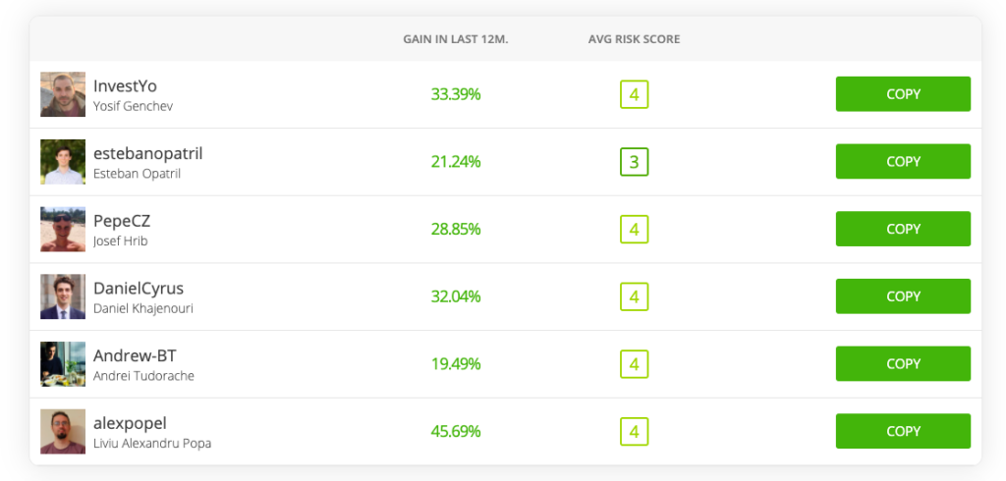
Task: Open alexpopel's avatar picture
Action: [63, 432]
